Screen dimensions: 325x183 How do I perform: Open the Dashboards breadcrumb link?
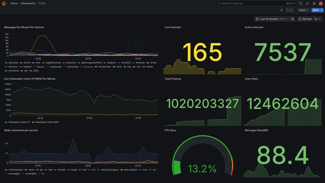click(x=28, y=3)
